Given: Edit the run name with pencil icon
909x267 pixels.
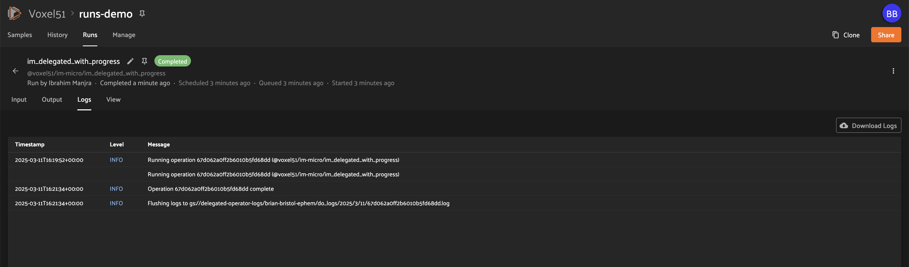Looking at the screenshot, I should click(130, 61).
